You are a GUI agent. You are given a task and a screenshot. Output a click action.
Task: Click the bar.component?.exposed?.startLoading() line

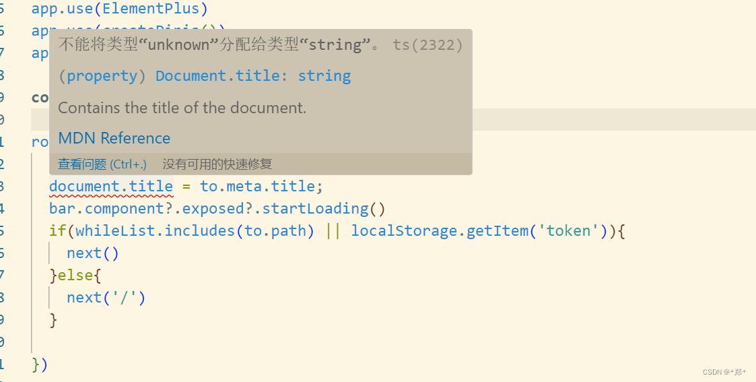(217, 208)
